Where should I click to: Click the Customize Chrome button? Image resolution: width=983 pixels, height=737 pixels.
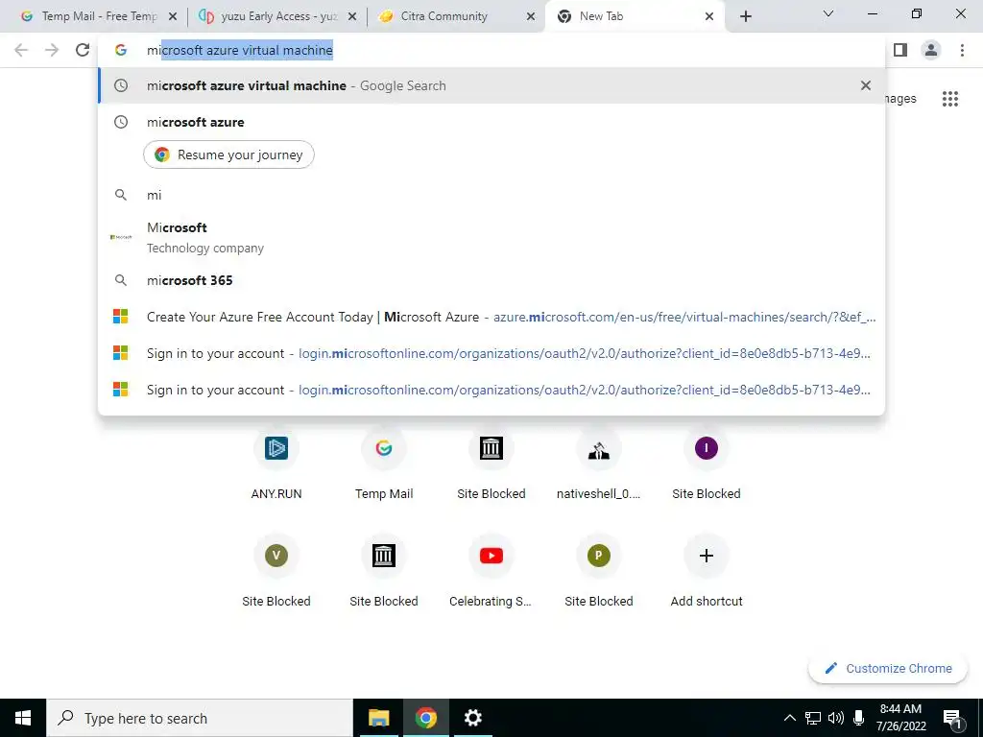[x=888, y=668]
